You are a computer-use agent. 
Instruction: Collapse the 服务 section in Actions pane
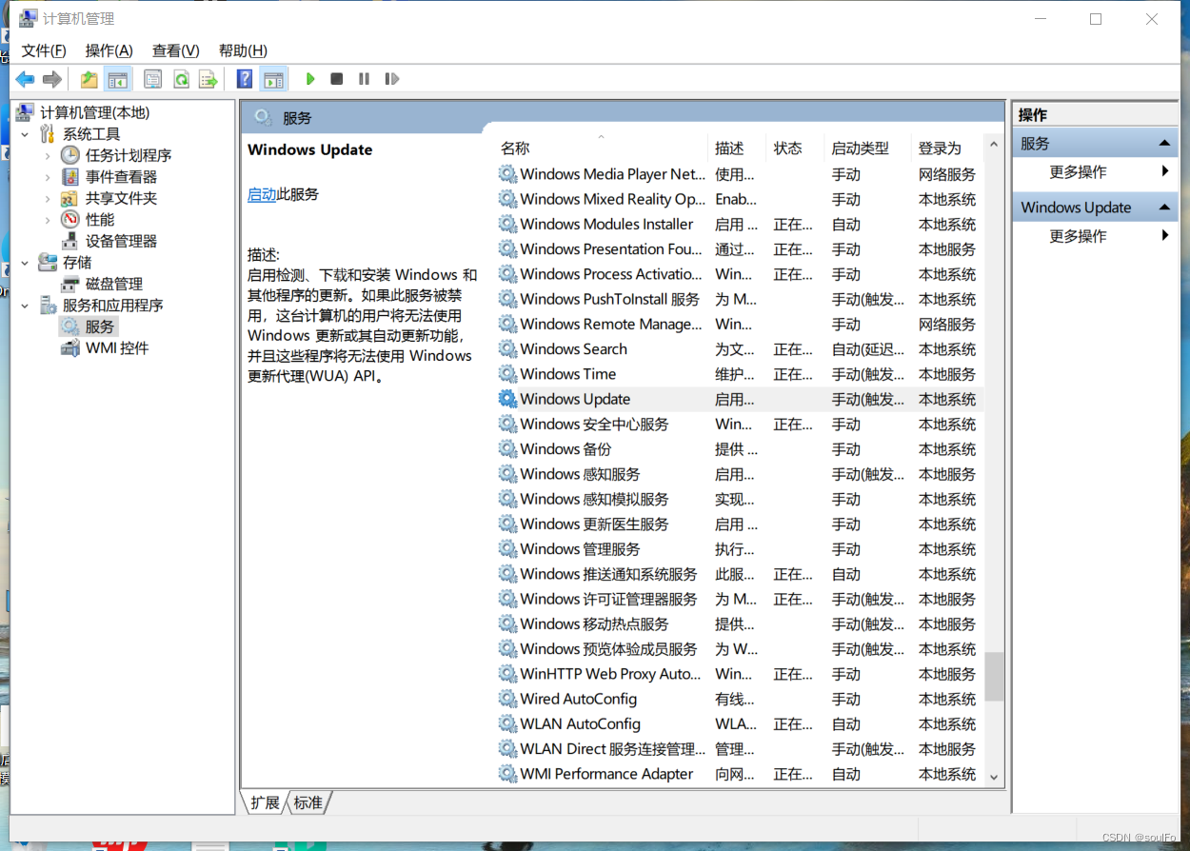[x=1164, y=144]
